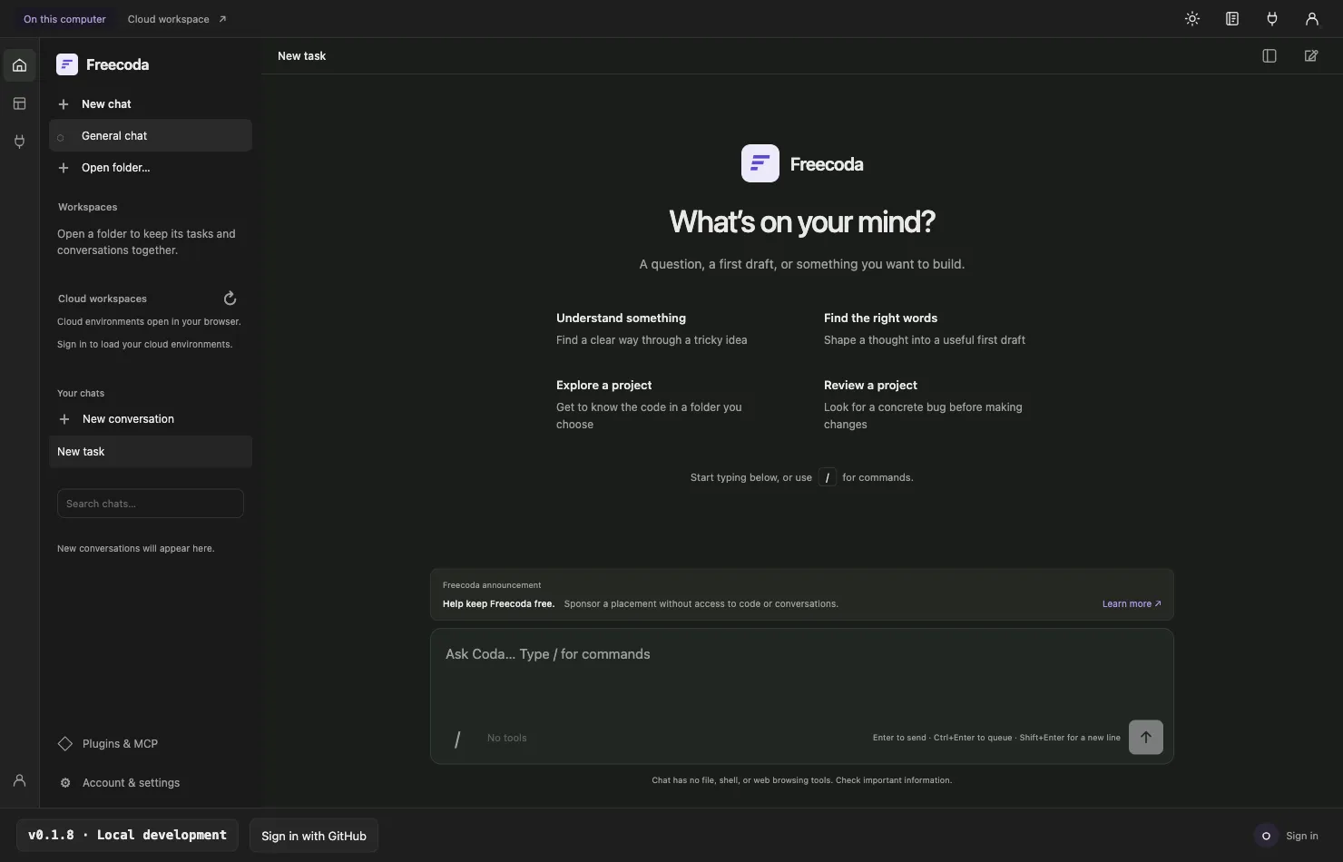Click the No tools label in composer
1343x862 pixels.
point(506,739)
